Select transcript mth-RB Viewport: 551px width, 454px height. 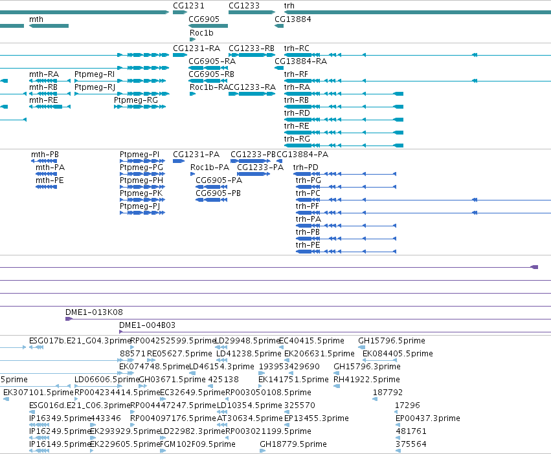tap(50, 94)
